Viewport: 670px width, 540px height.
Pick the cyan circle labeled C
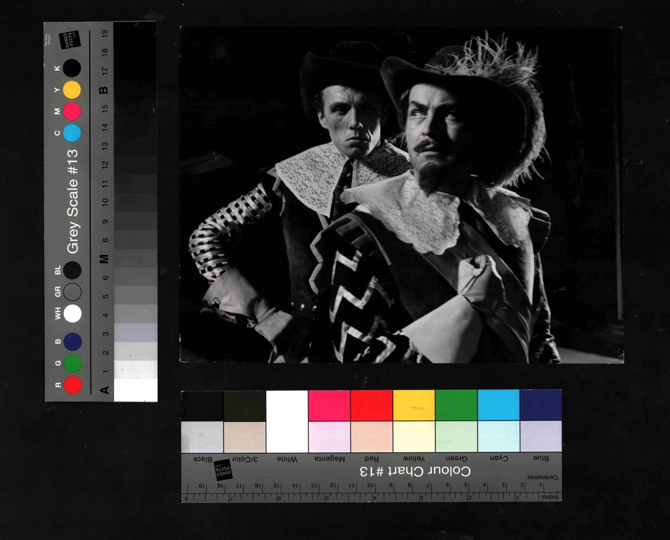(x=72, y=133)
